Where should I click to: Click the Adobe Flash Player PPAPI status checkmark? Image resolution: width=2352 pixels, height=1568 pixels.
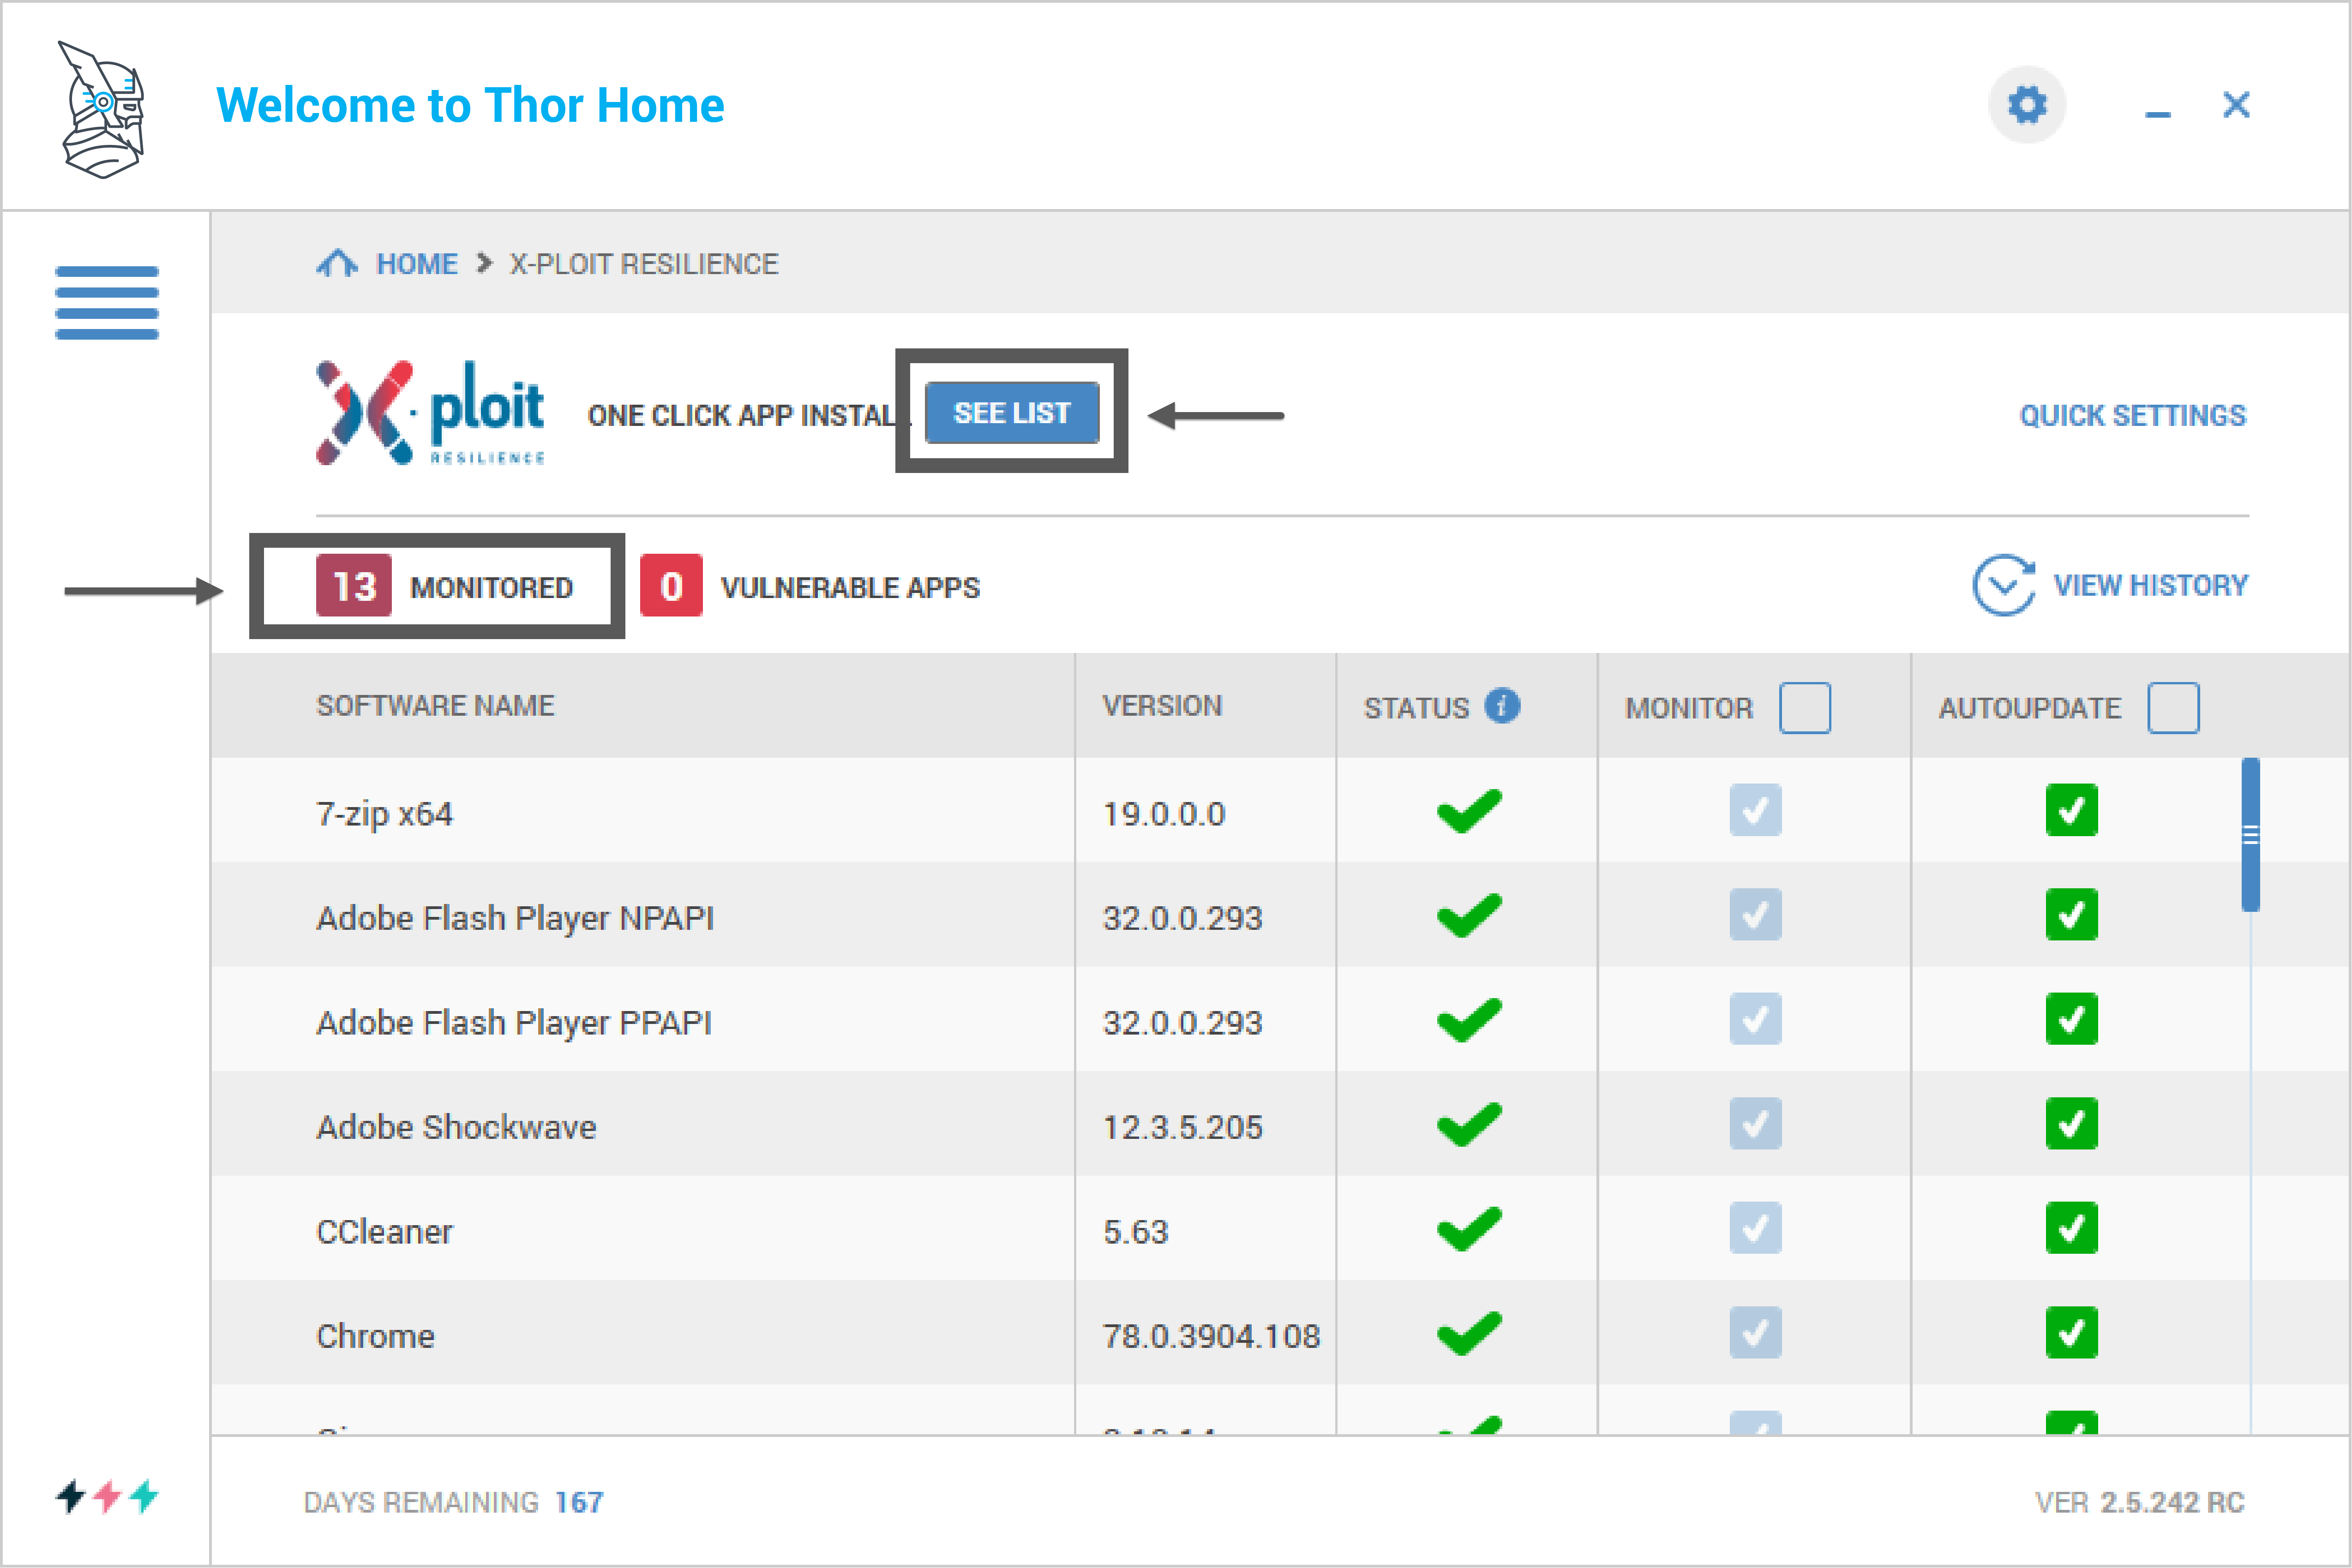1469,1020
